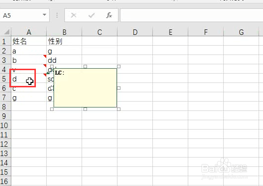263x186 pixels.
Task: Select cell A7 containing g
Action: click(x=29, y=97)
